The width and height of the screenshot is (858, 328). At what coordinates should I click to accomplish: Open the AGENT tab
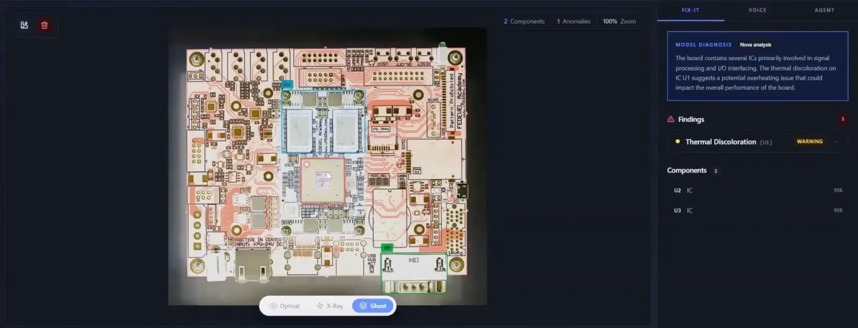(x=824, y=10)
